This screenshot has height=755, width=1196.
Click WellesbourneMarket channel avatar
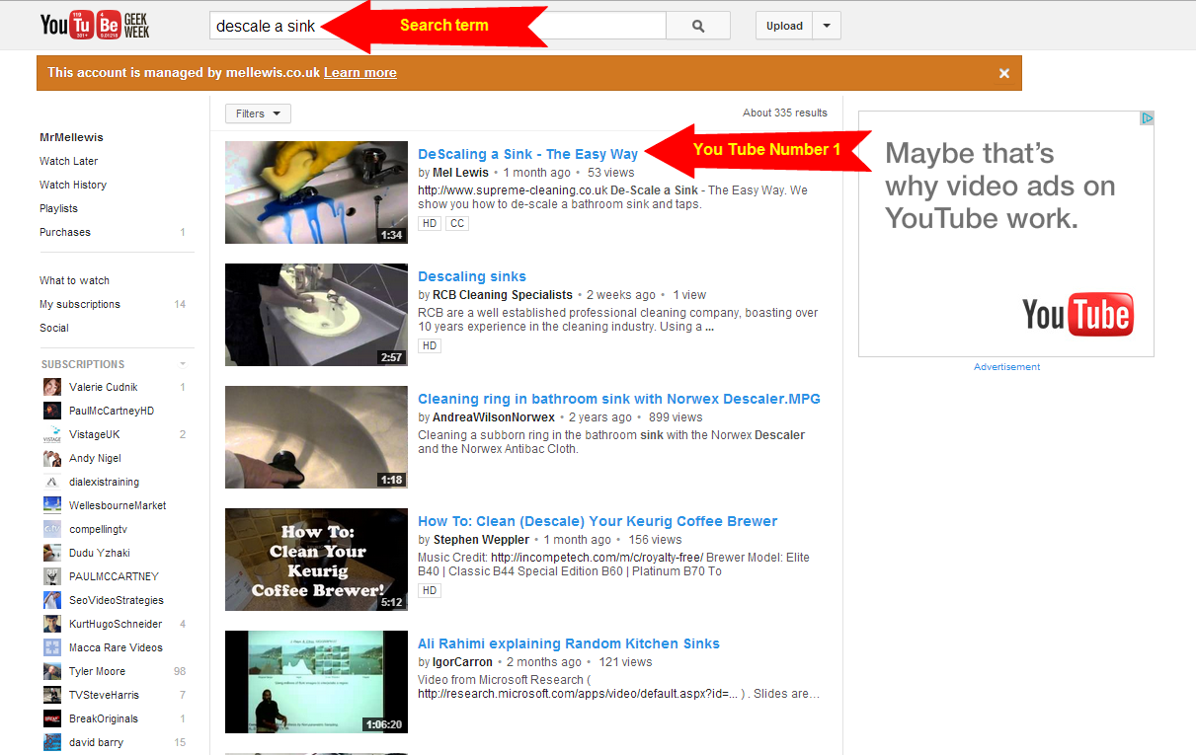coord(52,505)
